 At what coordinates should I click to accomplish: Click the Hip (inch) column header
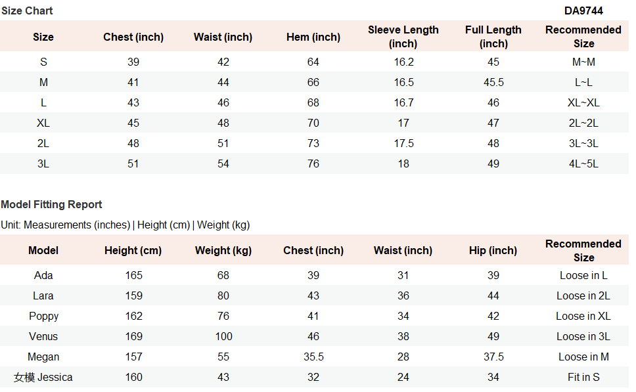point(493,250)
